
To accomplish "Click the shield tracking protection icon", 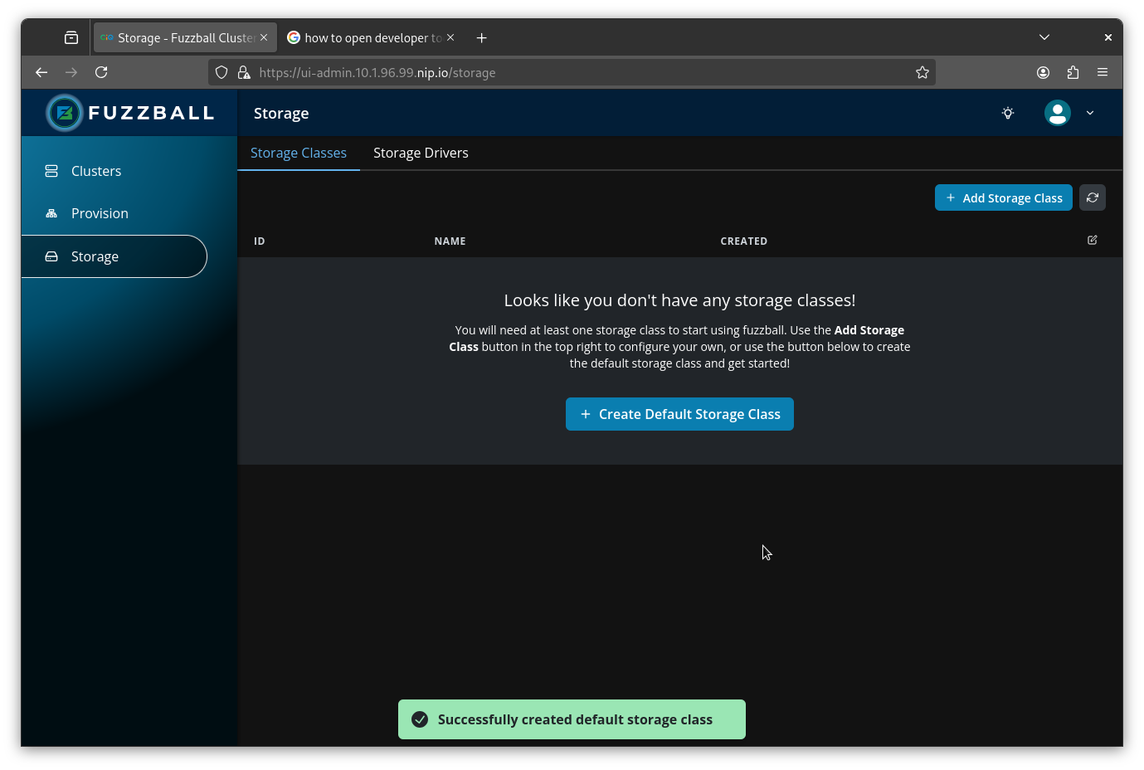I will tap(221, 72).
